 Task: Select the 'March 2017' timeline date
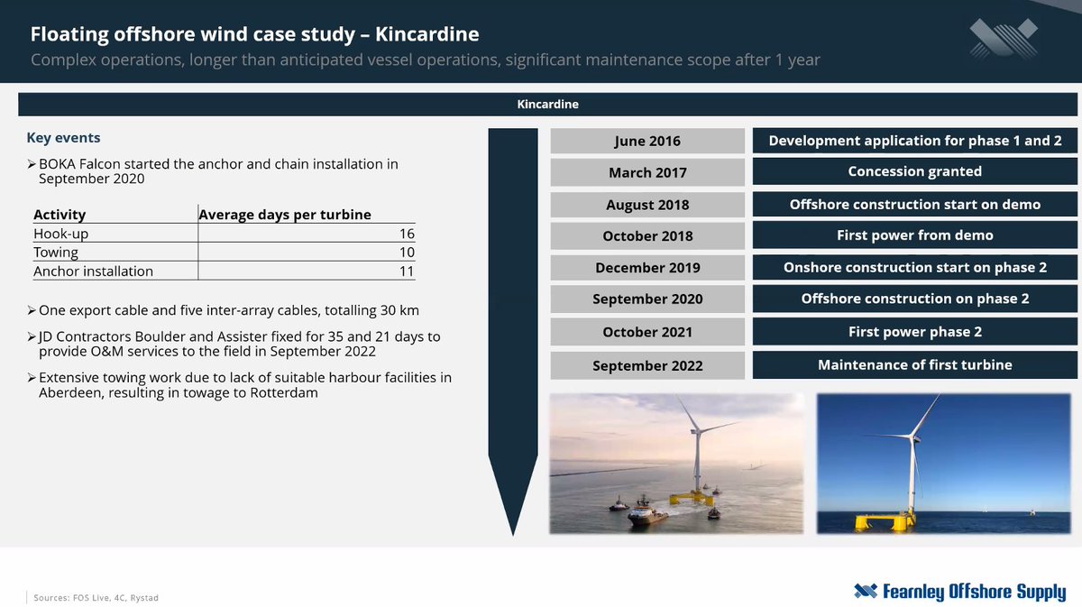point(647,172)
